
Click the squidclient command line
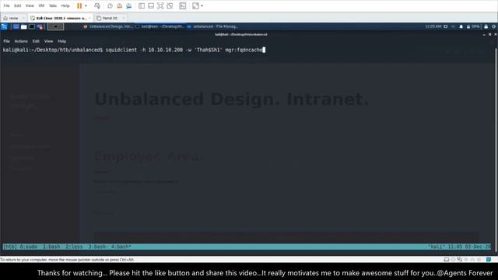click(x=134, y=50)
